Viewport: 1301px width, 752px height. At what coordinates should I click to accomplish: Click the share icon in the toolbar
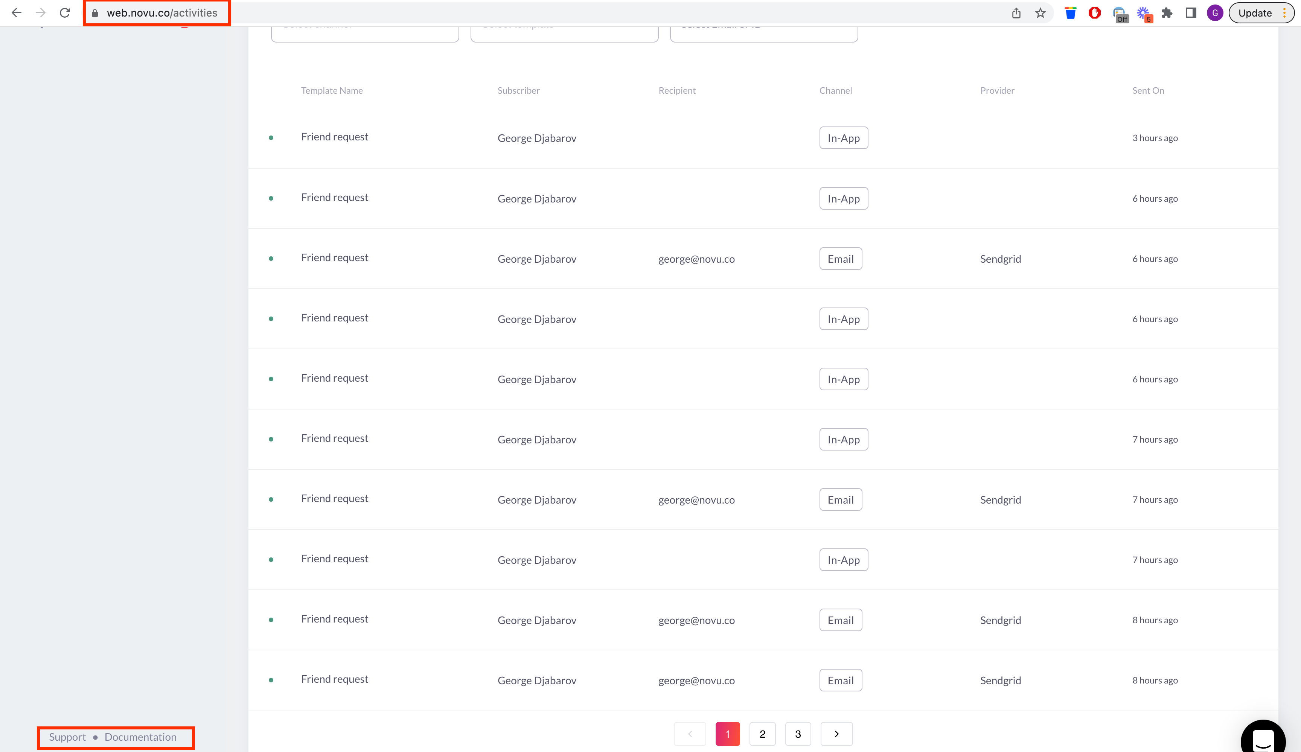[x=1016, y=13]
